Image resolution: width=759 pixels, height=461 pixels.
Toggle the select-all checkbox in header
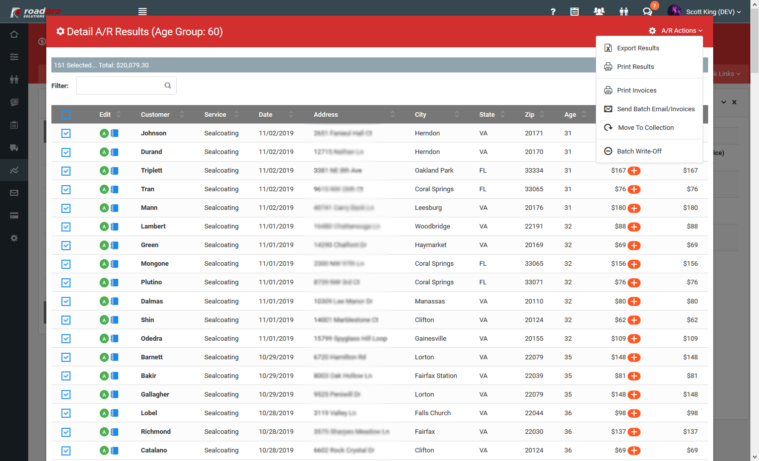[x=66, y=115]
